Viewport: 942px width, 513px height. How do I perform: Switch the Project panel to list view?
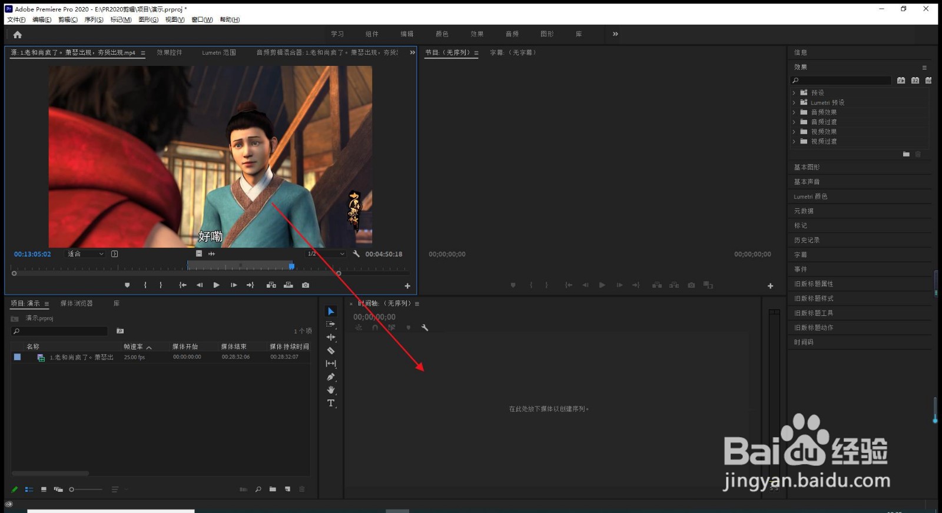click(x=29, y=489)
